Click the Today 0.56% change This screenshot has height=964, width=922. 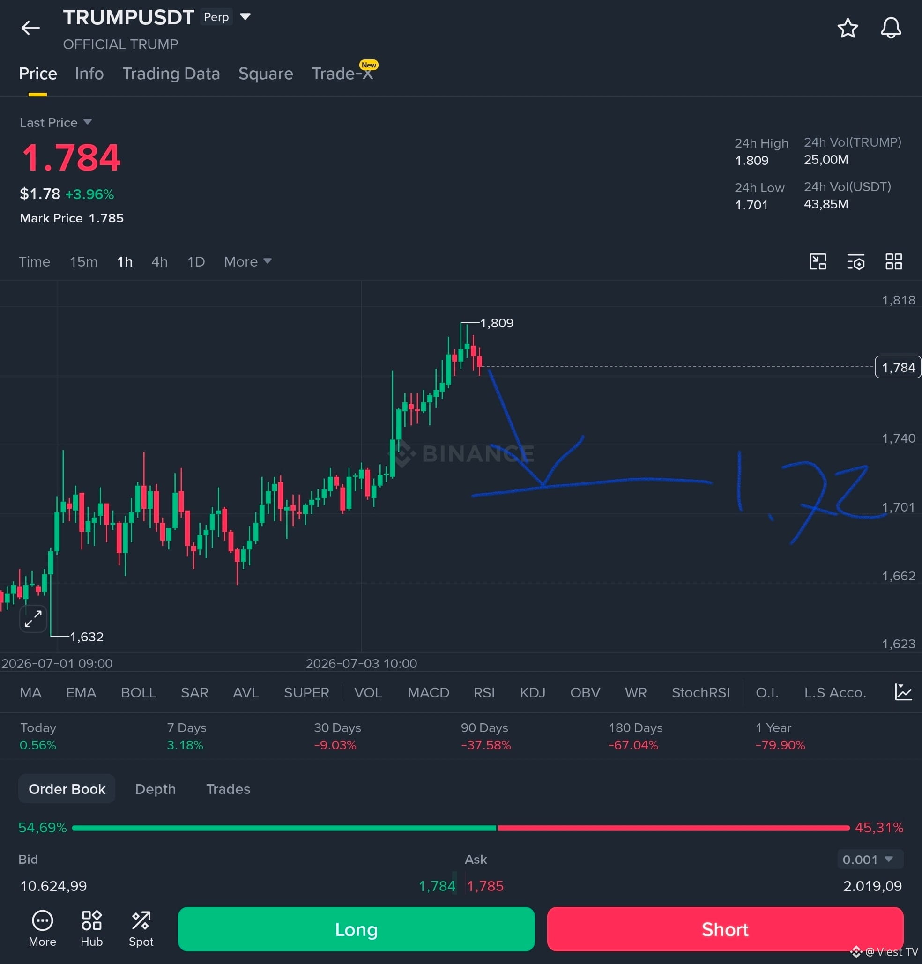coord(38,736)
